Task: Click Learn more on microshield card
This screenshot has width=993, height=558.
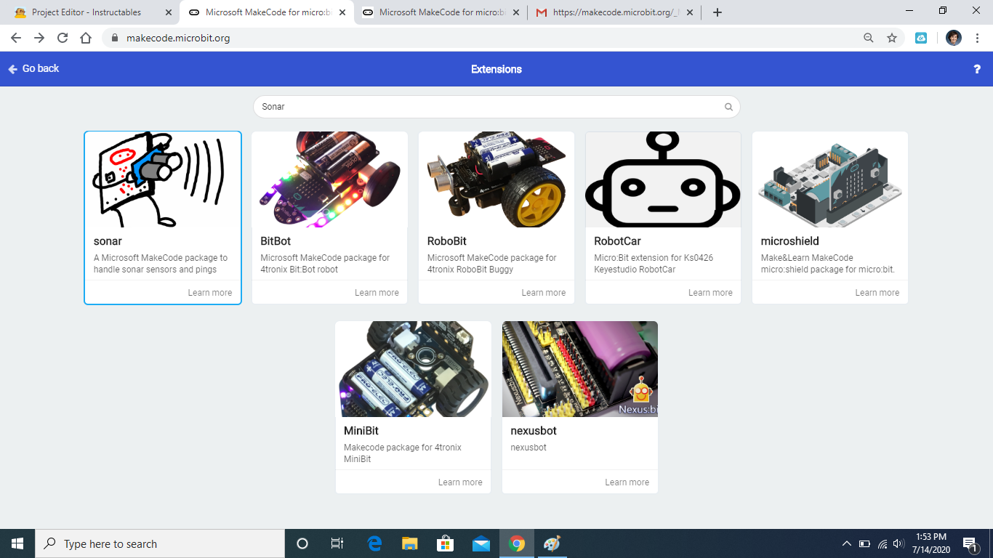Action: (x=877, y=293)
